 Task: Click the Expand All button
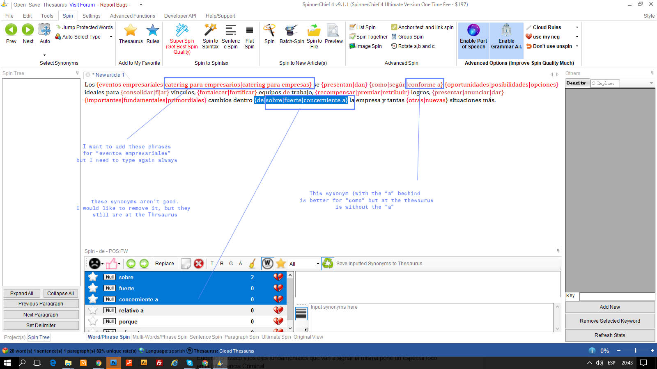point(22,294)
